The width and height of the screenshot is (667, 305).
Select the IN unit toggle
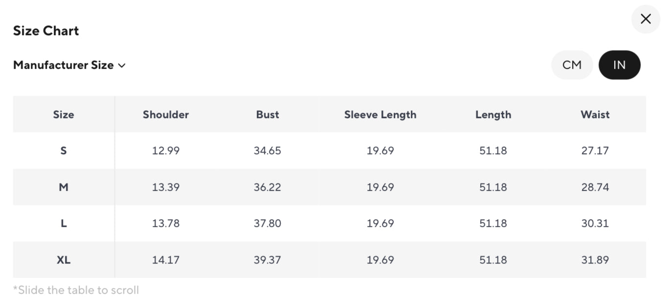pos(619,65)
